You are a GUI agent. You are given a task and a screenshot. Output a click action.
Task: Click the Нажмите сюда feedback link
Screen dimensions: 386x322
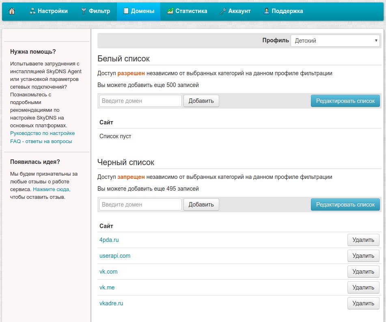(52, 189)
